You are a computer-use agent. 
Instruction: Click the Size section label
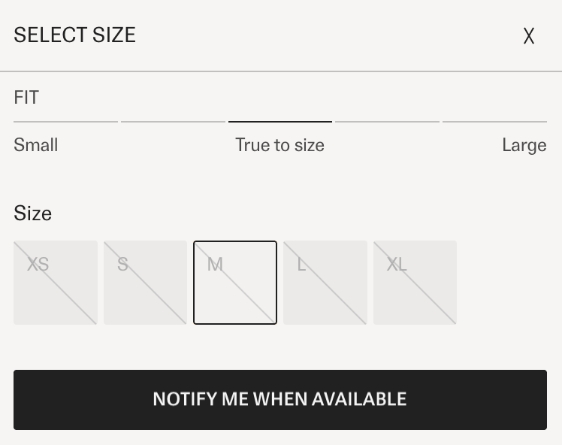[33, 213]
